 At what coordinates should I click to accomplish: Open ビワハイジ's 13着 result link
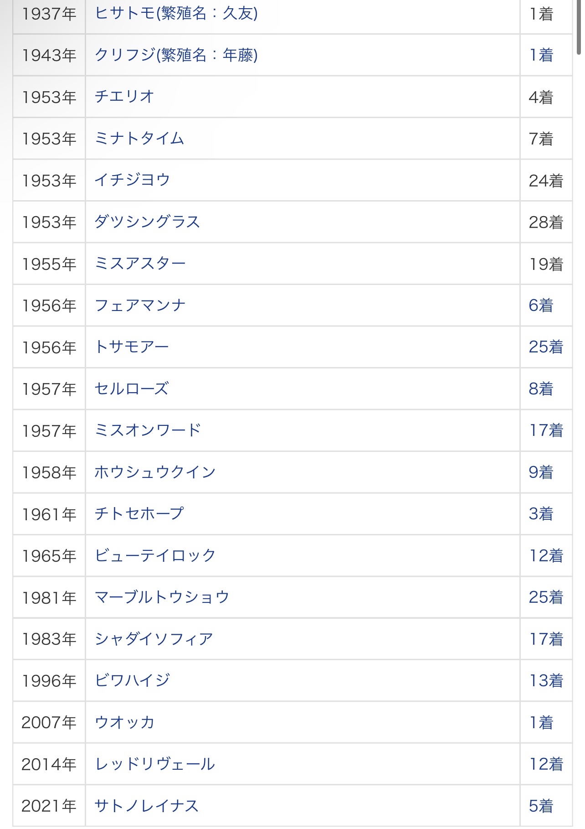(546, 681)
